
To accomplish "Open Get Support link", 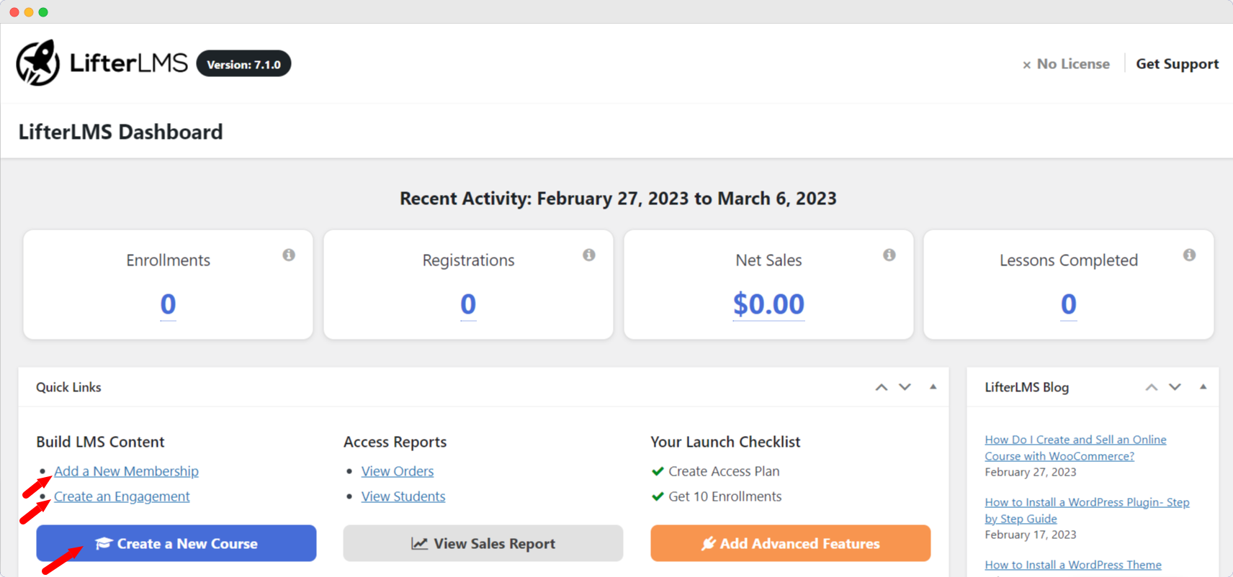I will (1178, 64).
